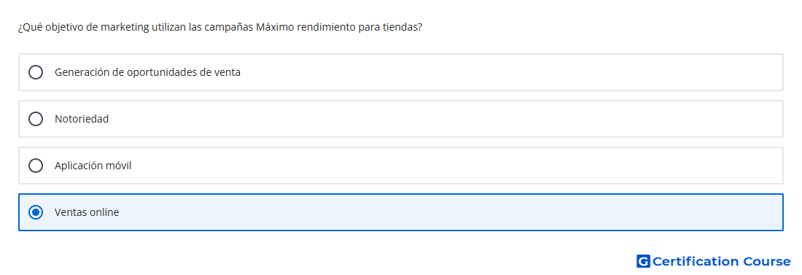Click the word "marketing" in the question

(124, 27)
